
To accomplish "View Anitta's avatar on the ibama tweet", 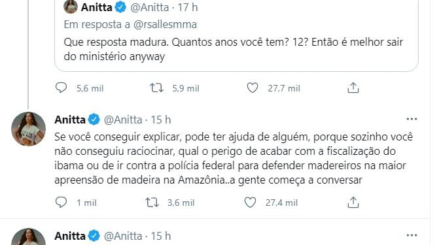I will (28, 129).
